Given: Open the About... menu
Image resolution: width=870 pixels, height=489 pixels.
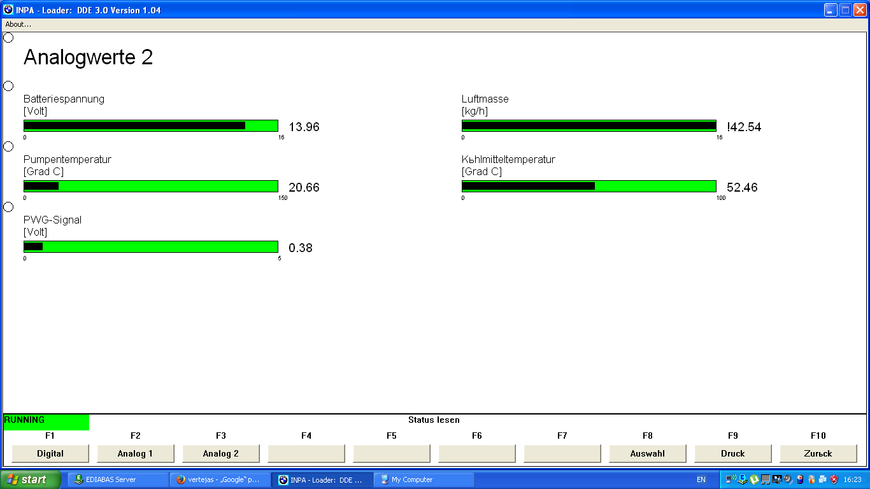Looking at the screenshot, I should point(18,24).
